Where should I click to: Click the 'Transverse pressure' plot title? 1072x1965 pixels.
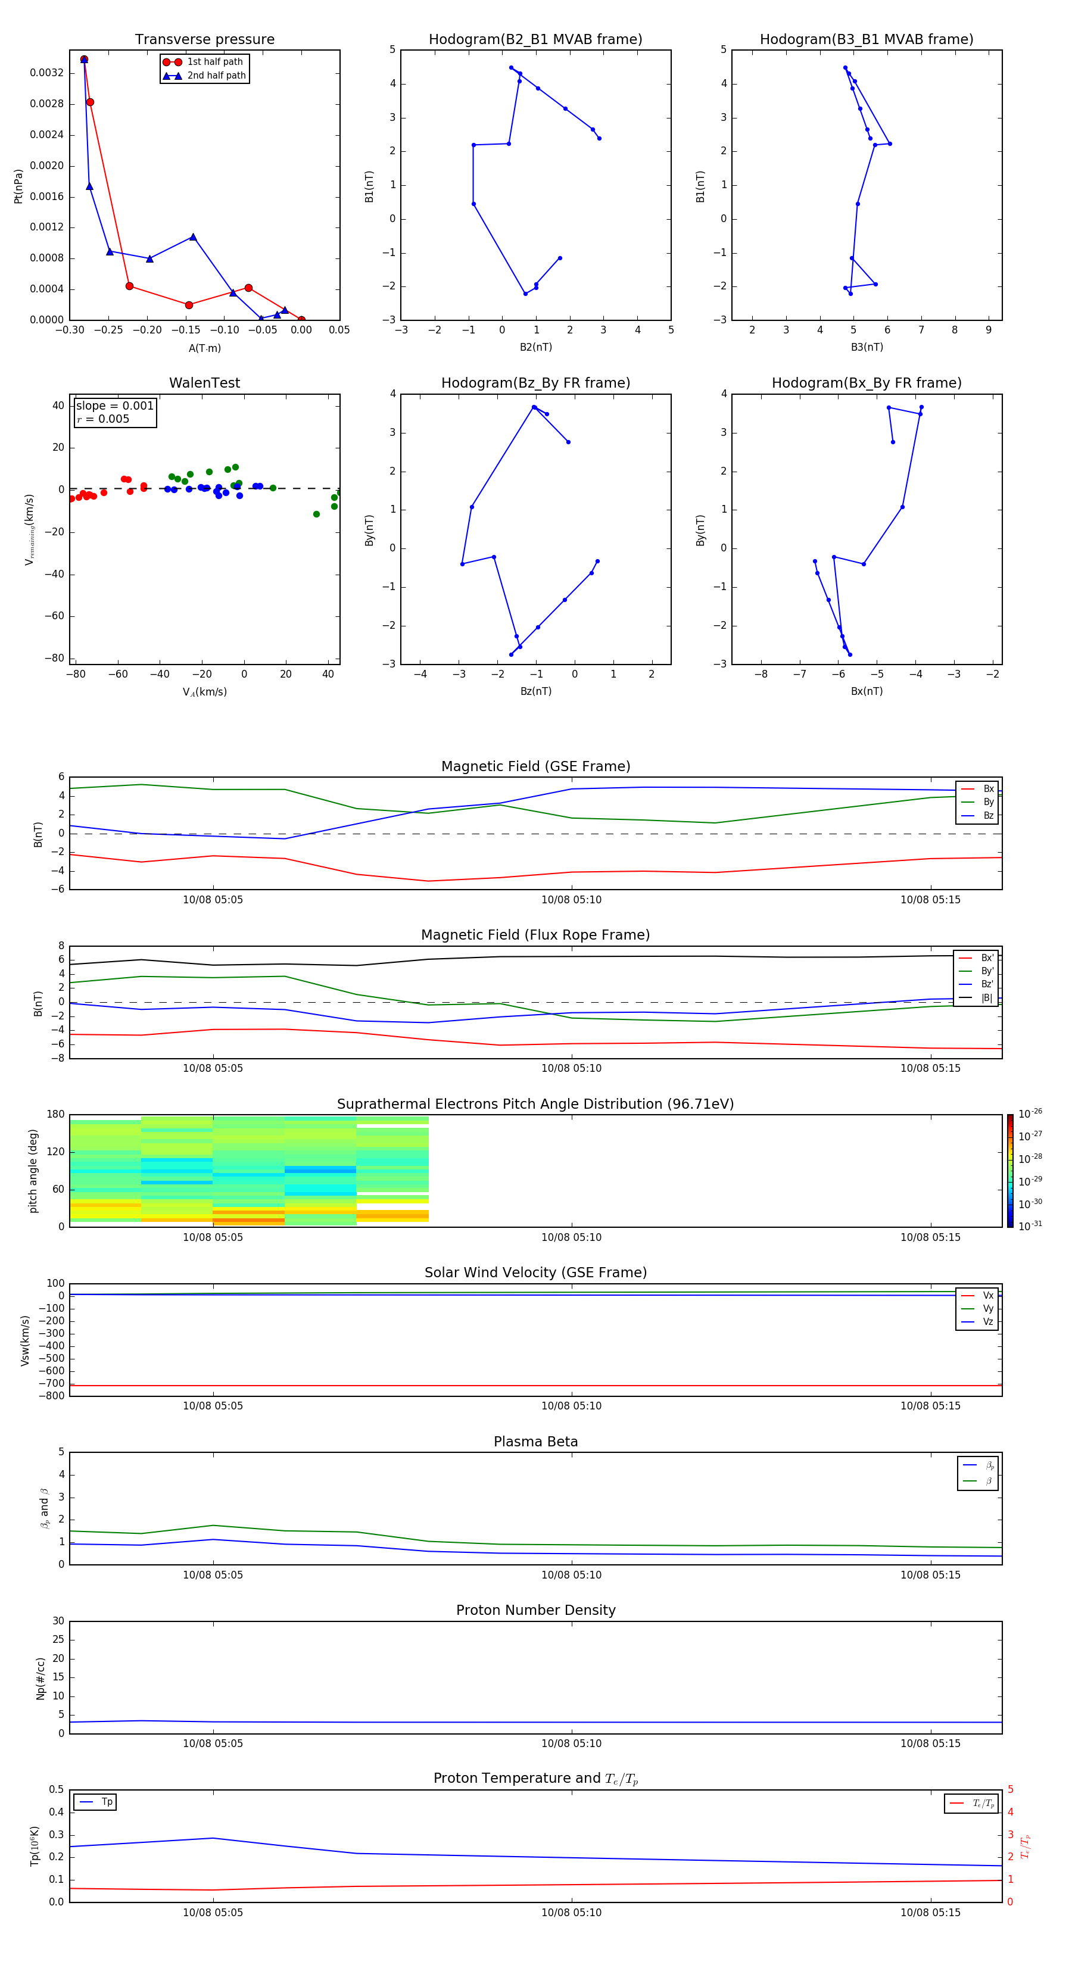(x=204, y=40)
